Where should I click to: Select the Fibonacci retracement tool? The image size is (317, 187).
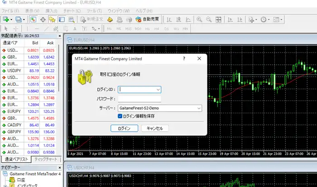tap(65, 29)
